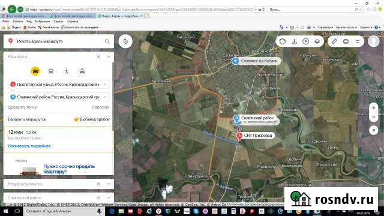Close the Результаты поиска panel

click(x=98, y=184)
